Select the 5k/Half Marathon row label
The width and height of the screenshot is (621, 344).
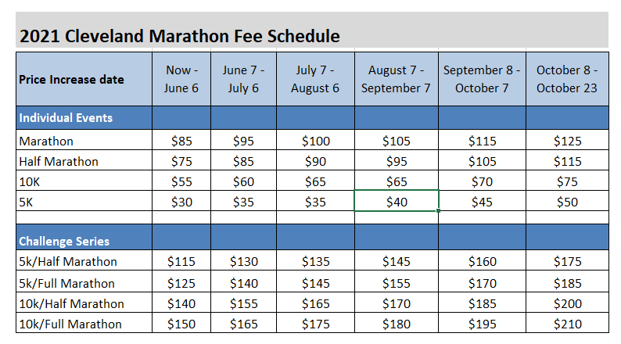[68, 262]
